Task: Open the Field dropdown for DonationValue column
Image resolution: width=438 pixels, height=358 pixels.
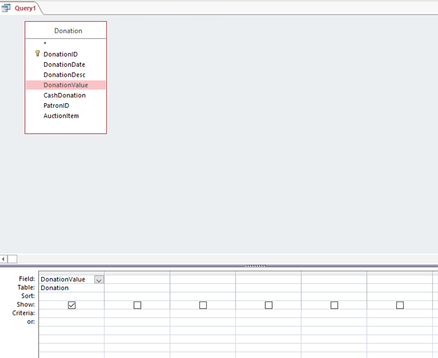Action: point(99,279)
